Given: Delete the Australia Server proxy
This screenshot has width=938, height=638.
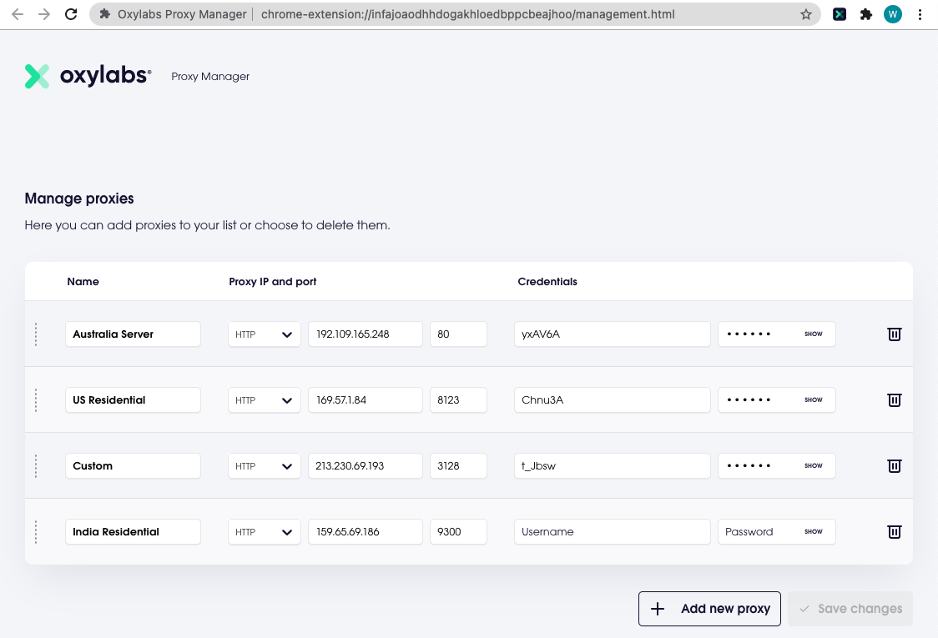Looking at the screenshot, I should pos(894,334).
